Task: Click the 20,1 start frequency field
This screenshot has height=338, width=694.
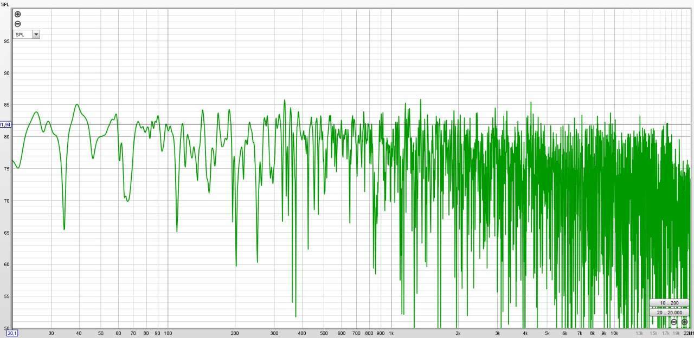Action: click(12, 333)
